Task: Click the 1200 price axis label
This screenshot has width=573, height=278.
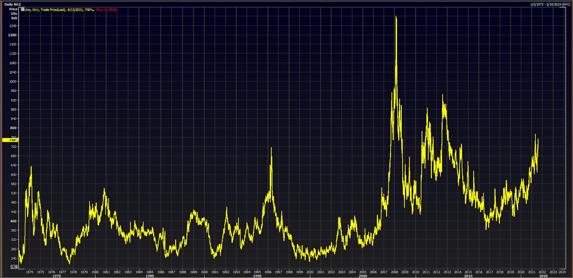Action: point(12,35)
